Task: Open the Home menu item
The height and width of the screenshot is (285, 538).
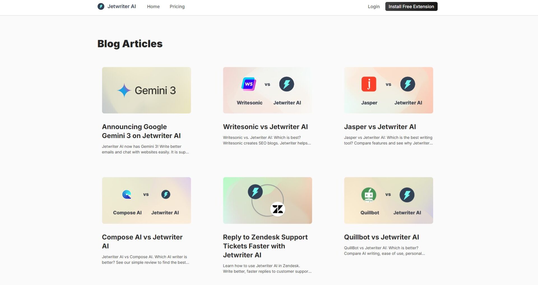Action: click(153, 6)
